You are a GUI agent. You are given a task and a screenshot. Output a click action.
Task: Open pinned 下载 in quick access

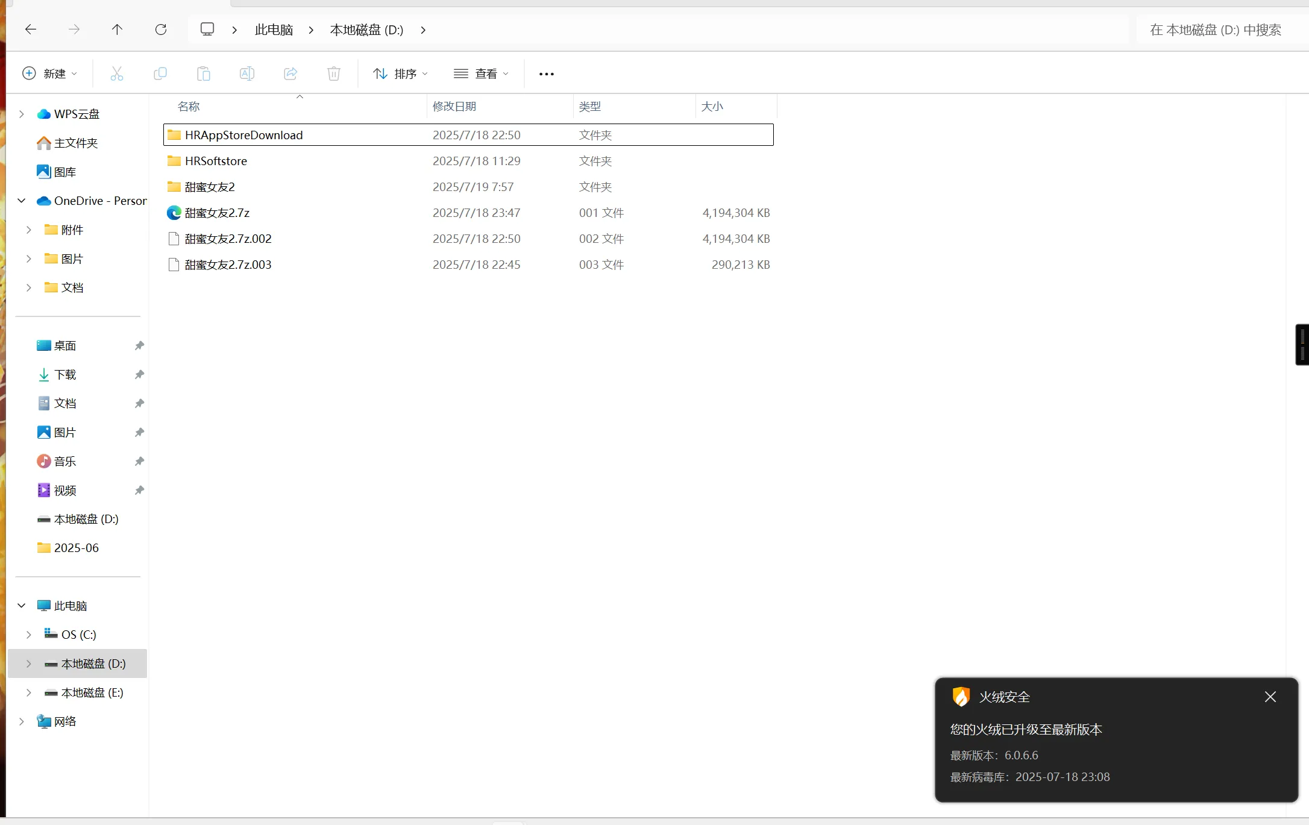56,374
